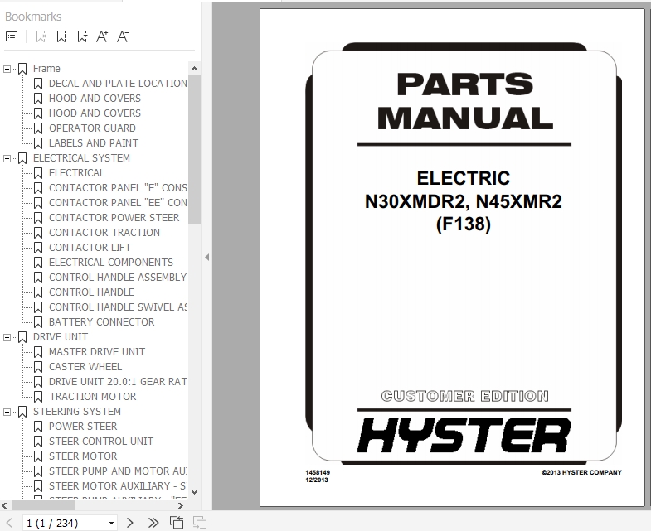Collapse the DRIVE UNIT bookmark group
This screenshot has height=531, width=651.
(x=7, y=337)
